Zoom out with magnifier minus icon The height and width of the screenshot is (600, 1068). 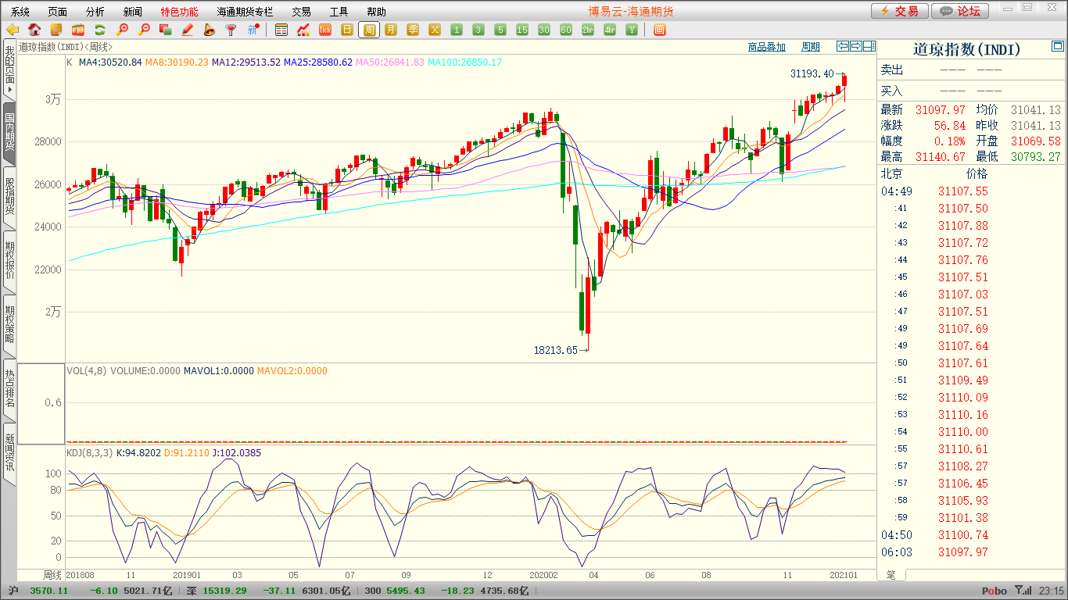144,30
